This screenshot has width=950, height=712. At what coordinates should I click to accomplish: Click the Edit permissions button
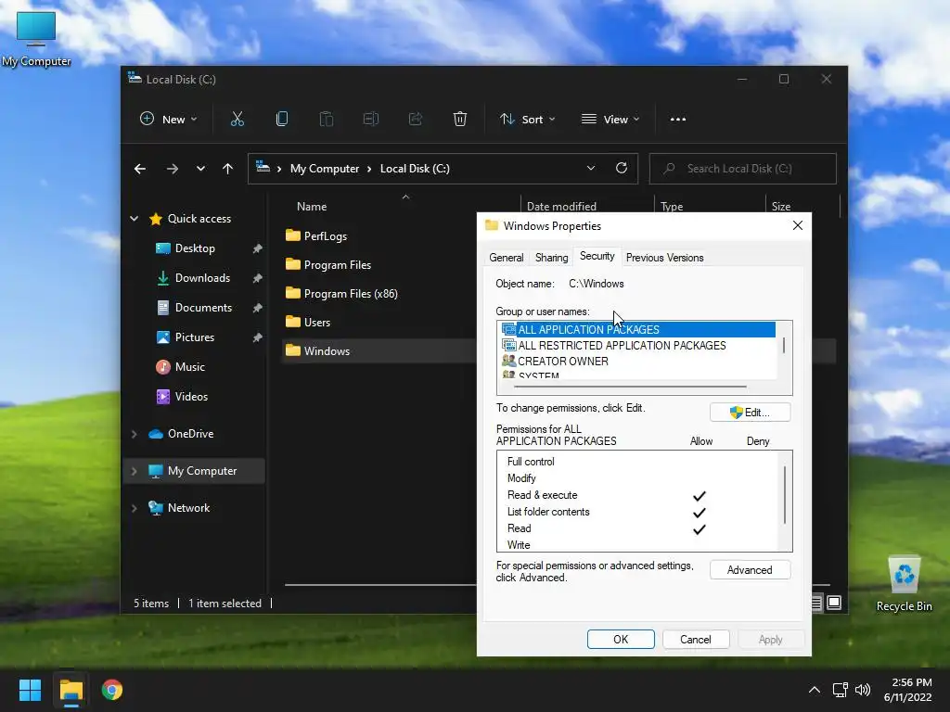click(x=750, y=413)
